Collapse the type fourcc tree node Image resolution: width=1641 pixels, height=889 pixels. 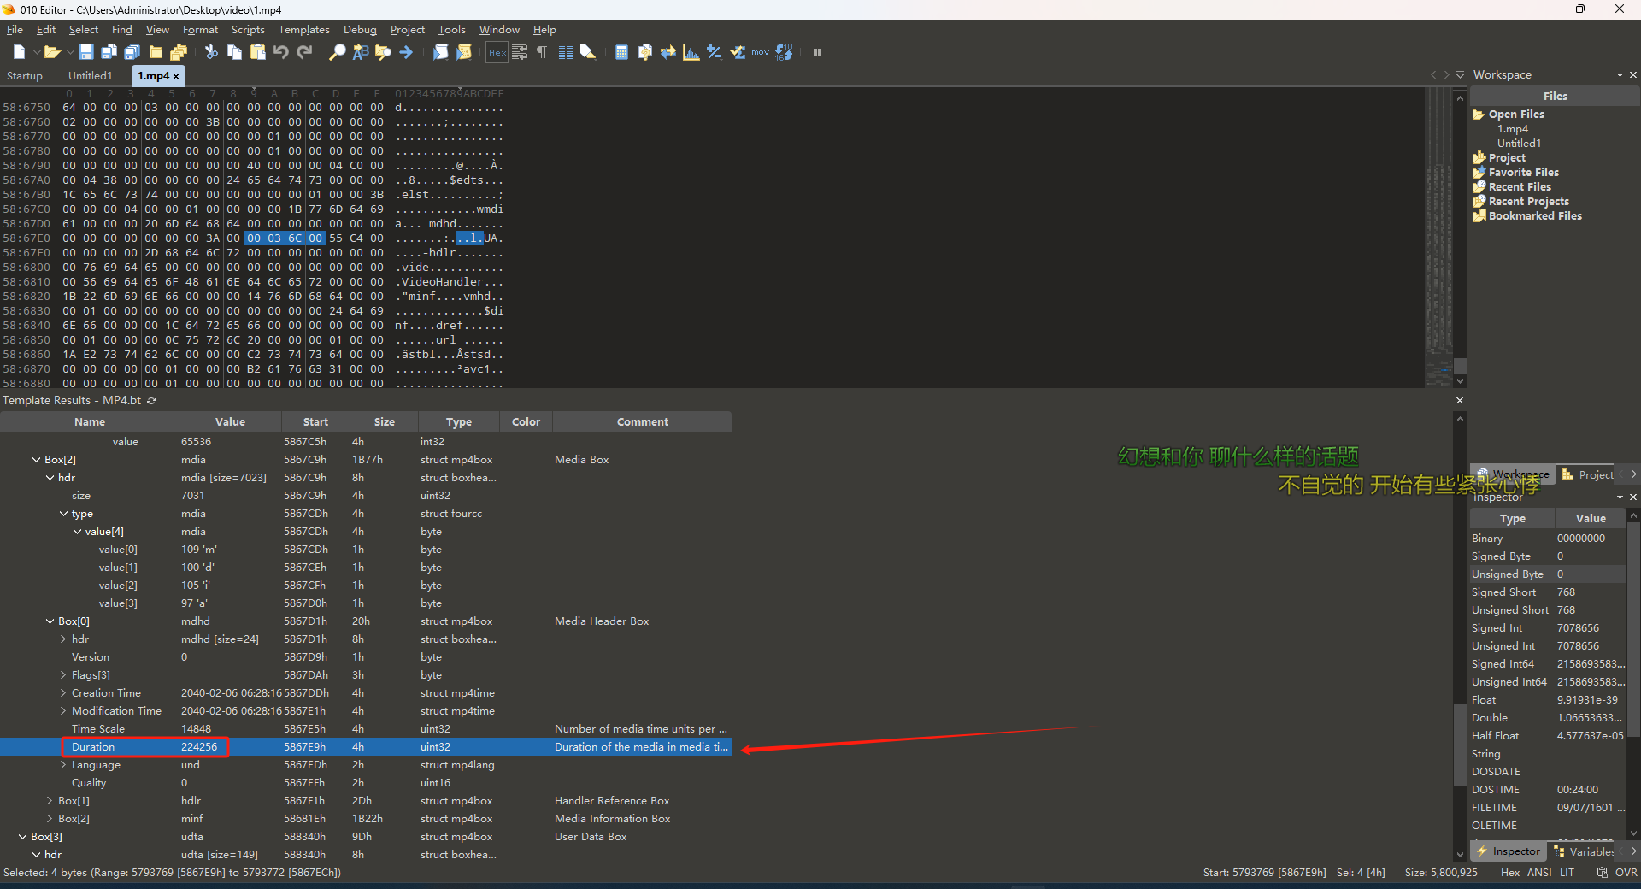coord(63,514)
